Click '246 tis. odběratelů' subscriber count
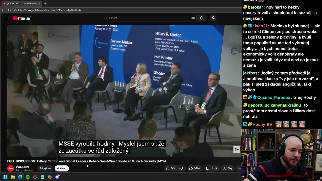The width and height of the screenshot is (322, 181). [24, 170]
